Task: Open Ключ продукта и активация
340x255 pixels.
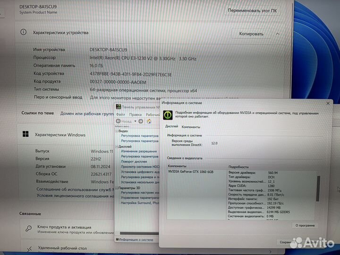Action: 64,227
